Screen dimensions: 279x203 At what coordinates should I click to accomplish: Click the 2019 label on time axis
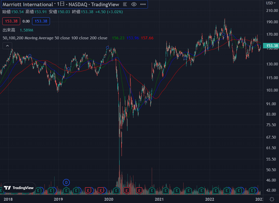[58, 199]
